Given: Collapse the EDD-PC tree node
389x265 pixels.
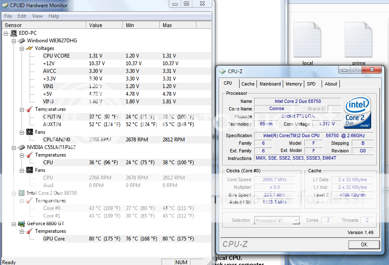Looking at the screenshot, I should click(x=6, y=33).
